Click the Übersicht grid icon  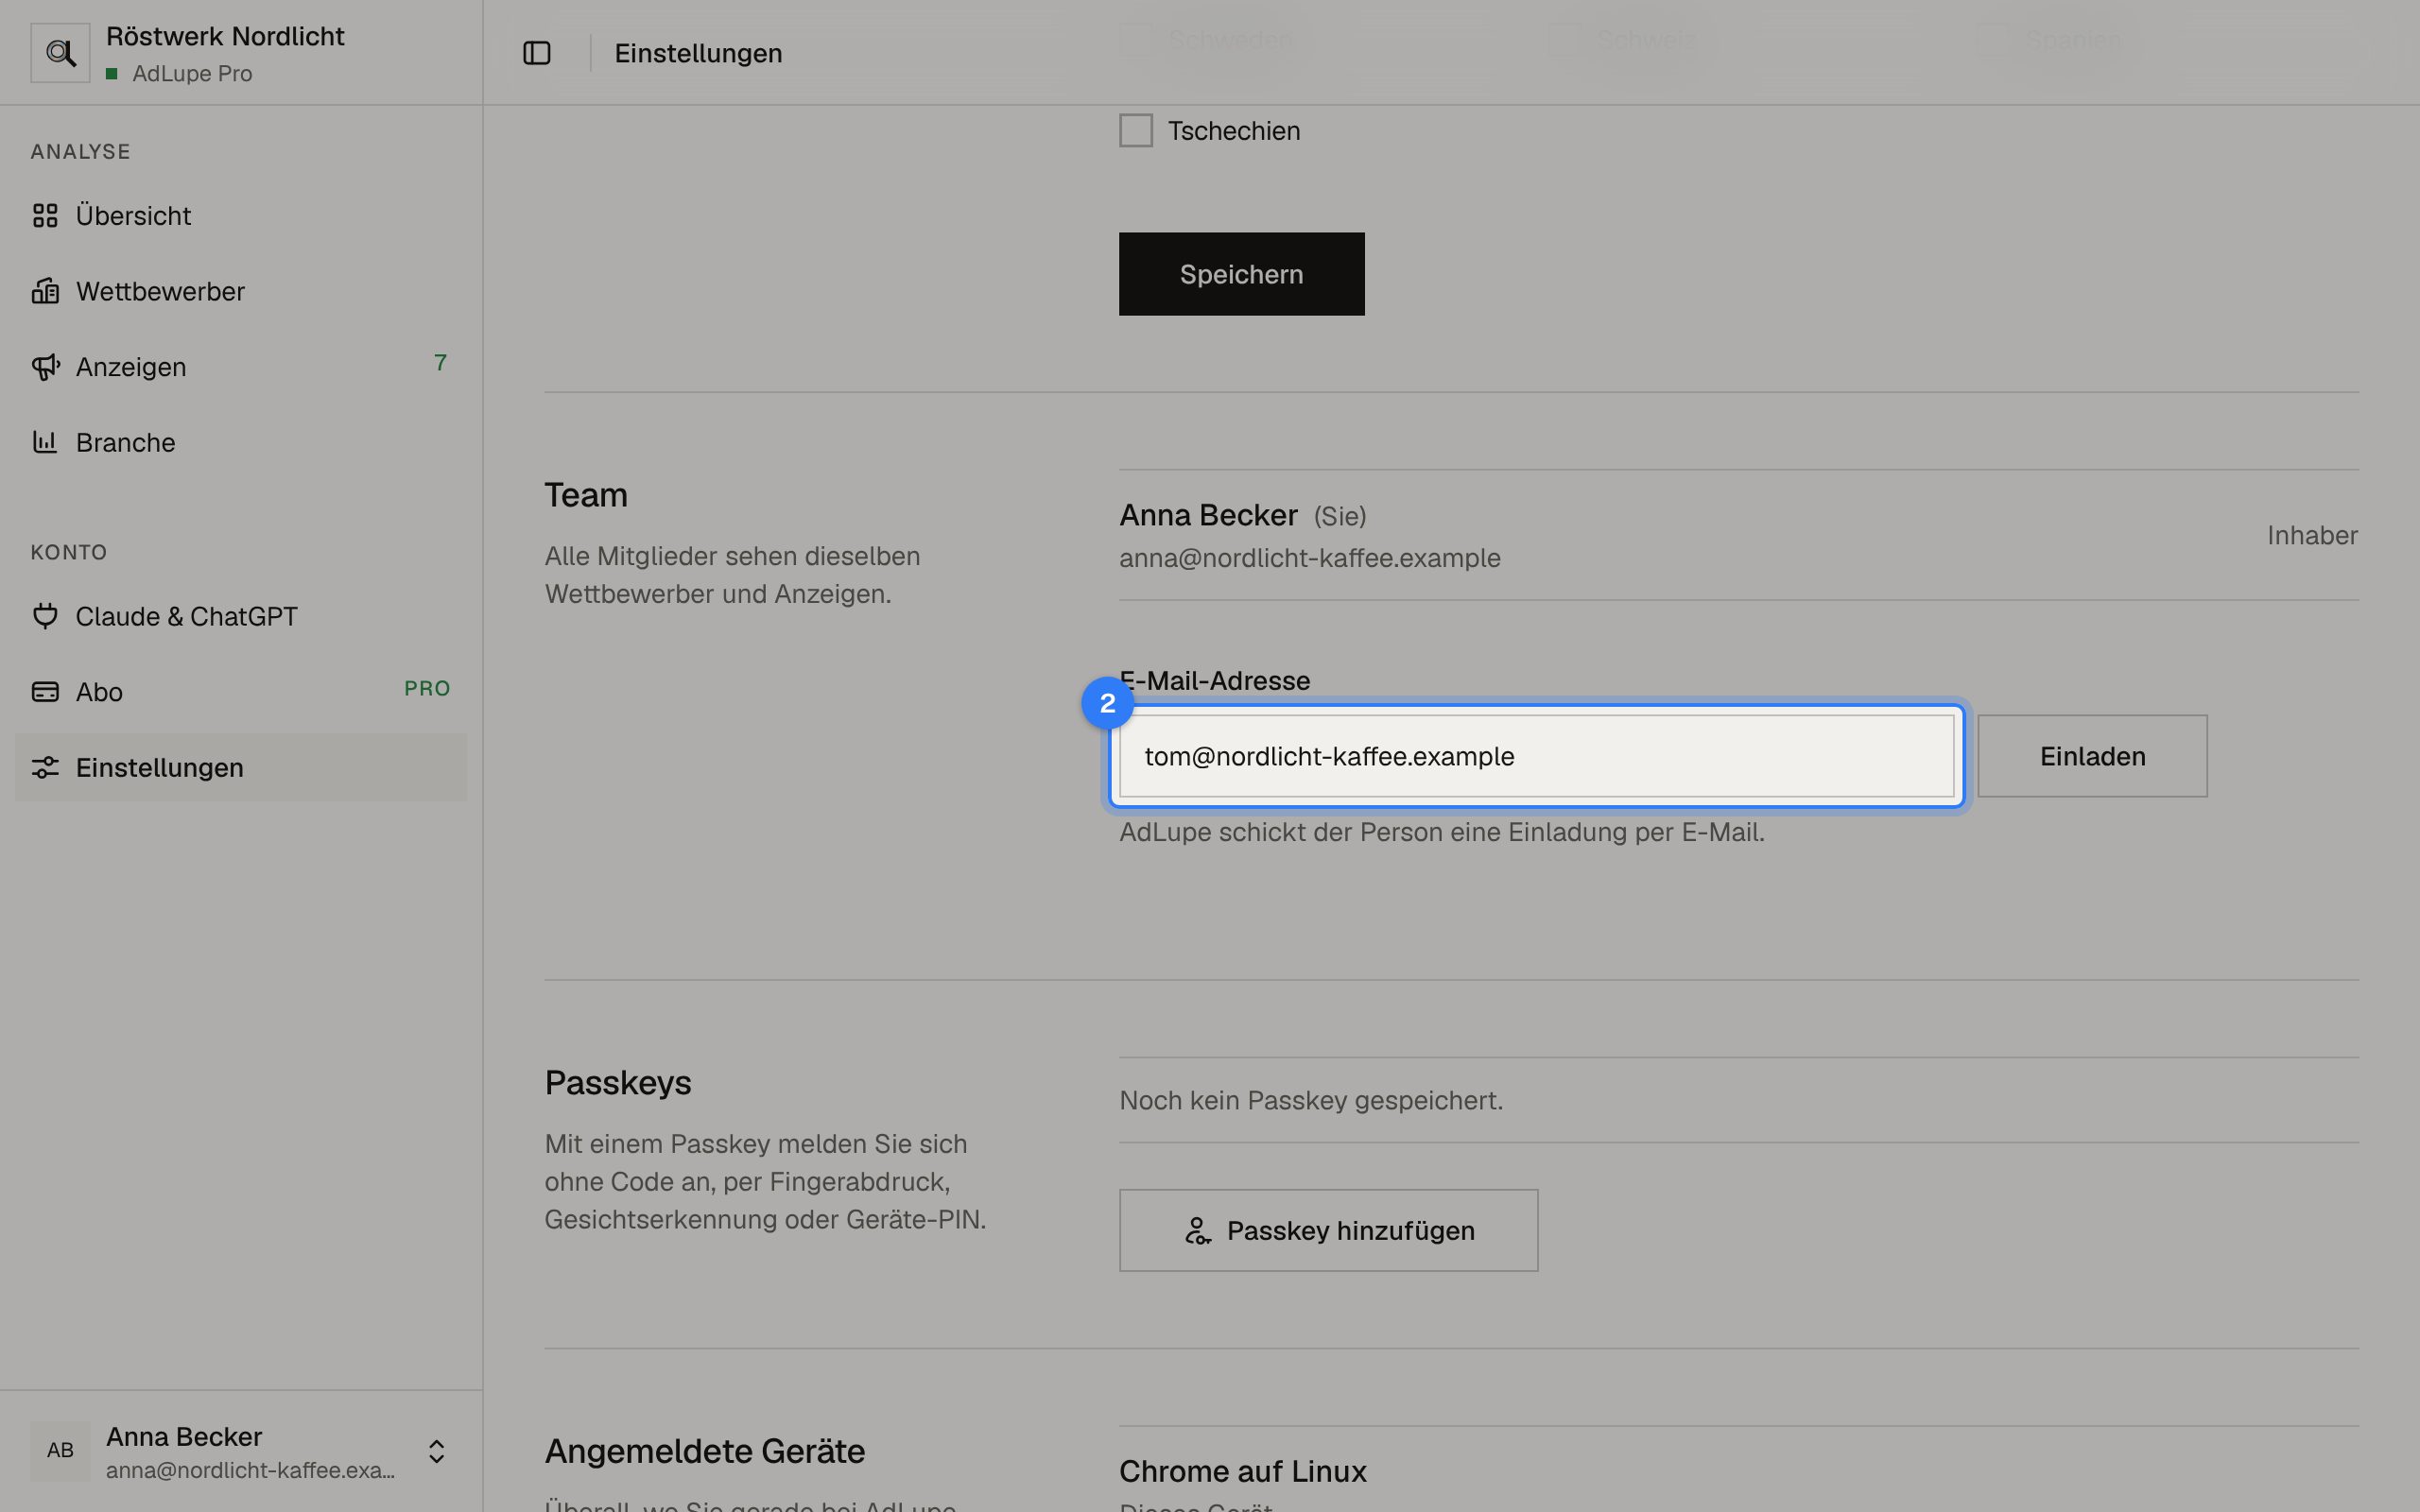45,215
